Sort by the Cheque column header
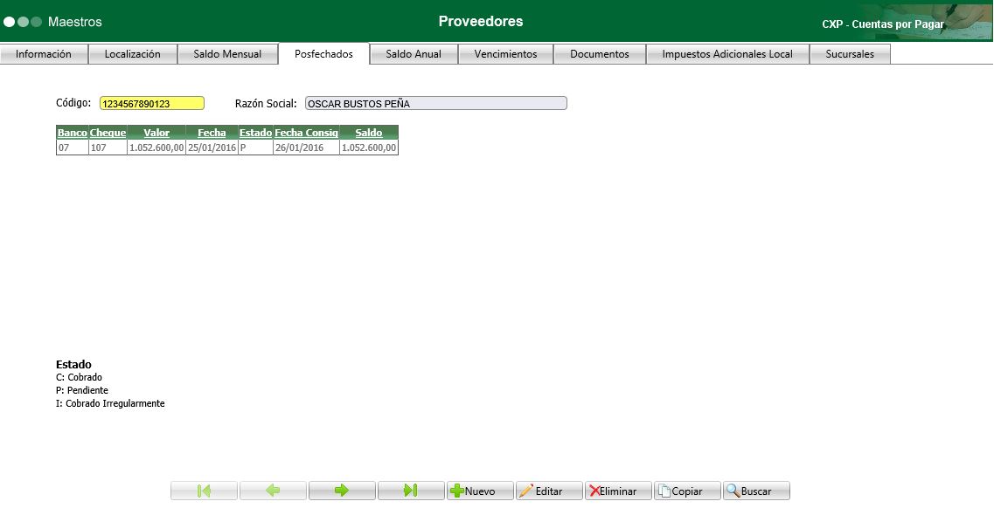 (108, 132)
